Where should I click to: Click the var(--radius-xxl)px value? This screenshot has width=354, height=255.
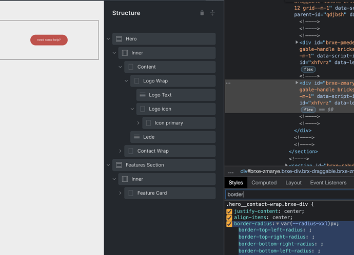tap(310, 224)
